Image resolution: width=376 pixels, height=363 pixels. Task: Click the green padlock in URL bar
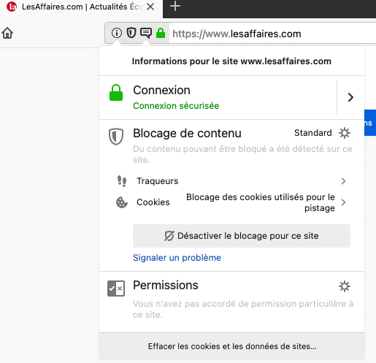(161, 33)
